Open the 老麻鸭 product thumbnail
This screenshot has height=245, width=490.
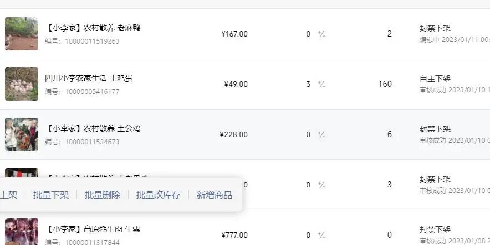point(22,34)
